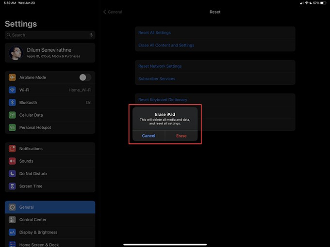Tap the 5:59 AM clock in status bar
Viewport: 330px width, 247px height.
pos(10,3)
